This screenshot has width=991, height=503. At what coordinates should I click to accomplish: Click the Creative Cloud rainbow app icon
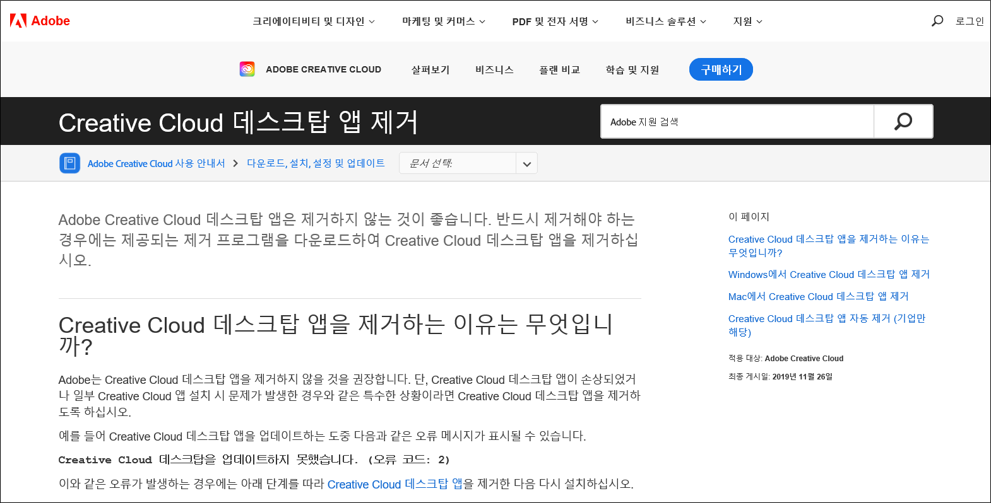tap(247, 69)
